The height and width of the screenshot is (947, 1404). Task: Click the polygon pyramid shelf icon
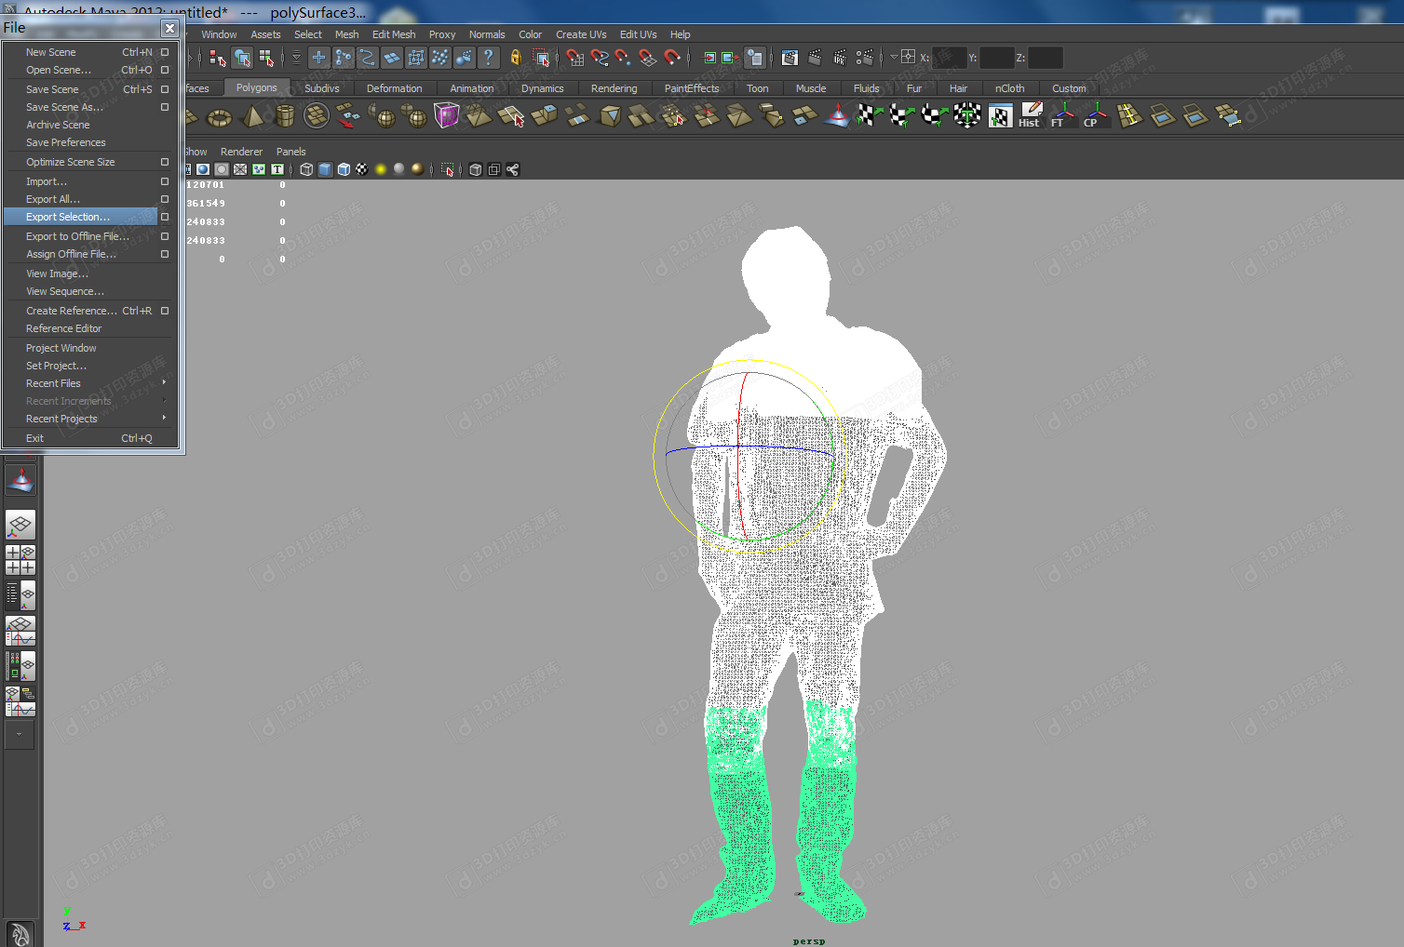click(252, 117)
